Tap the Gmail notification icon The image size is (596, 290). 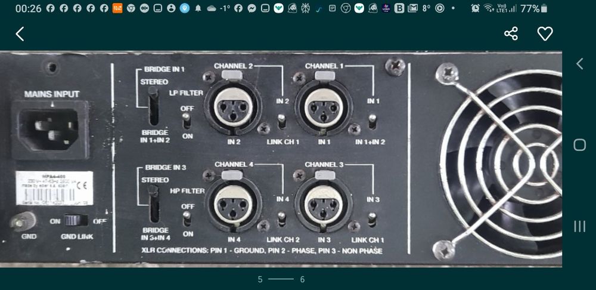point(413,8)
